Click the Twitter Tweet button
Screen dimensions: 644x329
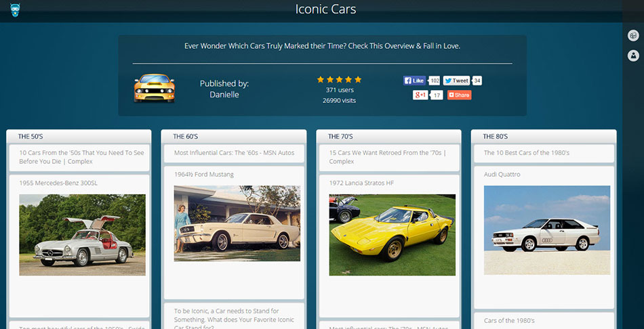(456, 81)
